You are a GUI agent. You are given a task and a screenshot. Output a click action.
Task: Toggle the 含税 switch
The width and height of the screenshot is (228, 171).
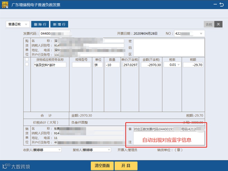coord(213,24)
